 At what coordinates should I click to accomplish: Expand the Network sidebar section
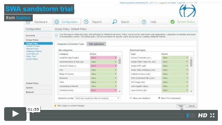tap(30, 92)
